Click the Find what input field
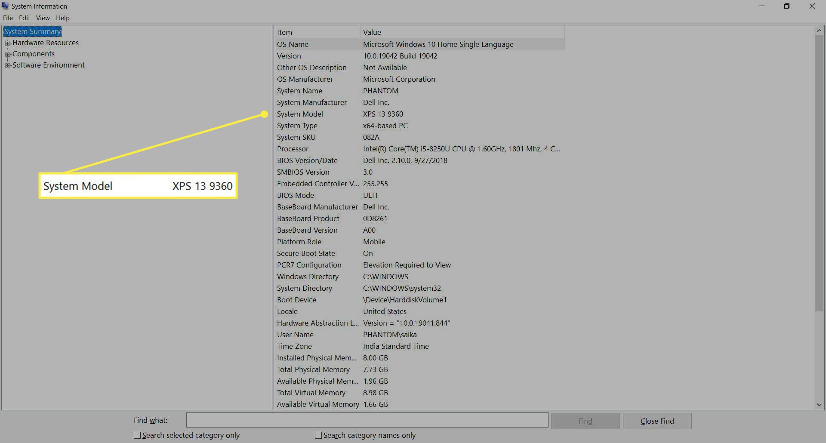 point(367,420)
